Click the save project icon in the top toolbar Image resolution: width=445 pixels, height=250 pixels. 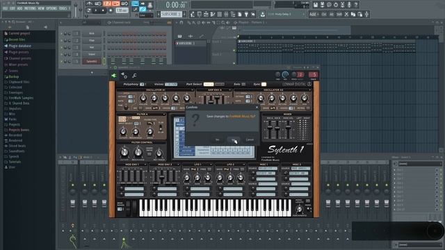click(316, 5)
